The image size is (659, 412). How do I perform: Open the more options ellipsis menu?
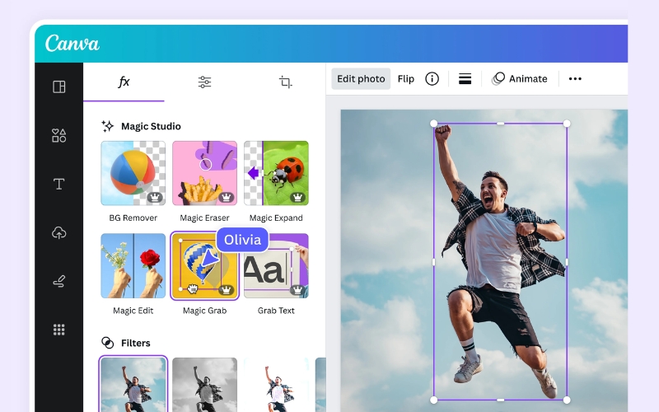(575, 78)
